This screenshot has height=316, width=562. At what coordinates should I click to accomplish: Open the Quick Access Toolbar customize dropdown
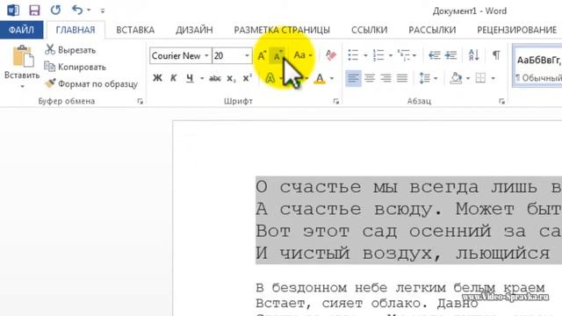[x=103, y=11]
